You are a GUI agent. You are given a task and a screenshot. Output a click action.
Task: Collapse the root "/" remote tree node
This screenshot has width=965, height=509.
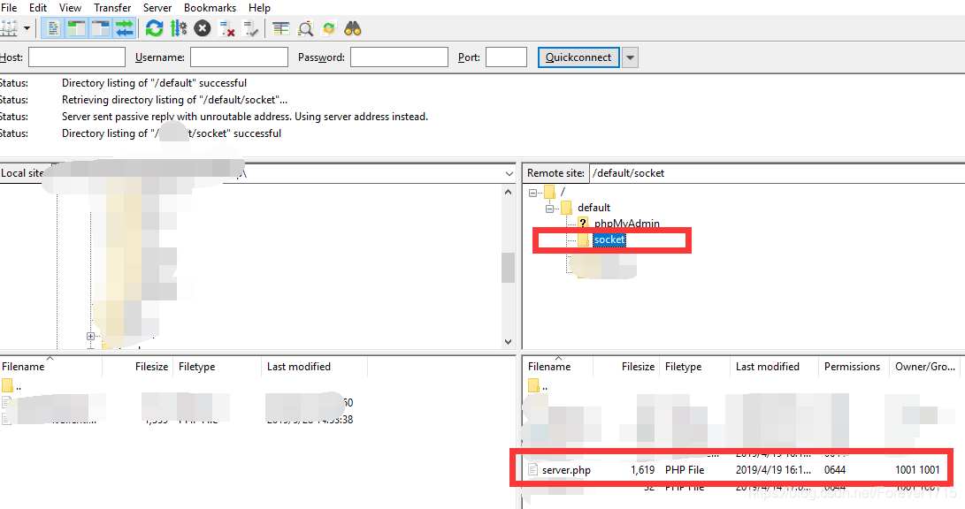(x=533, y=193)
